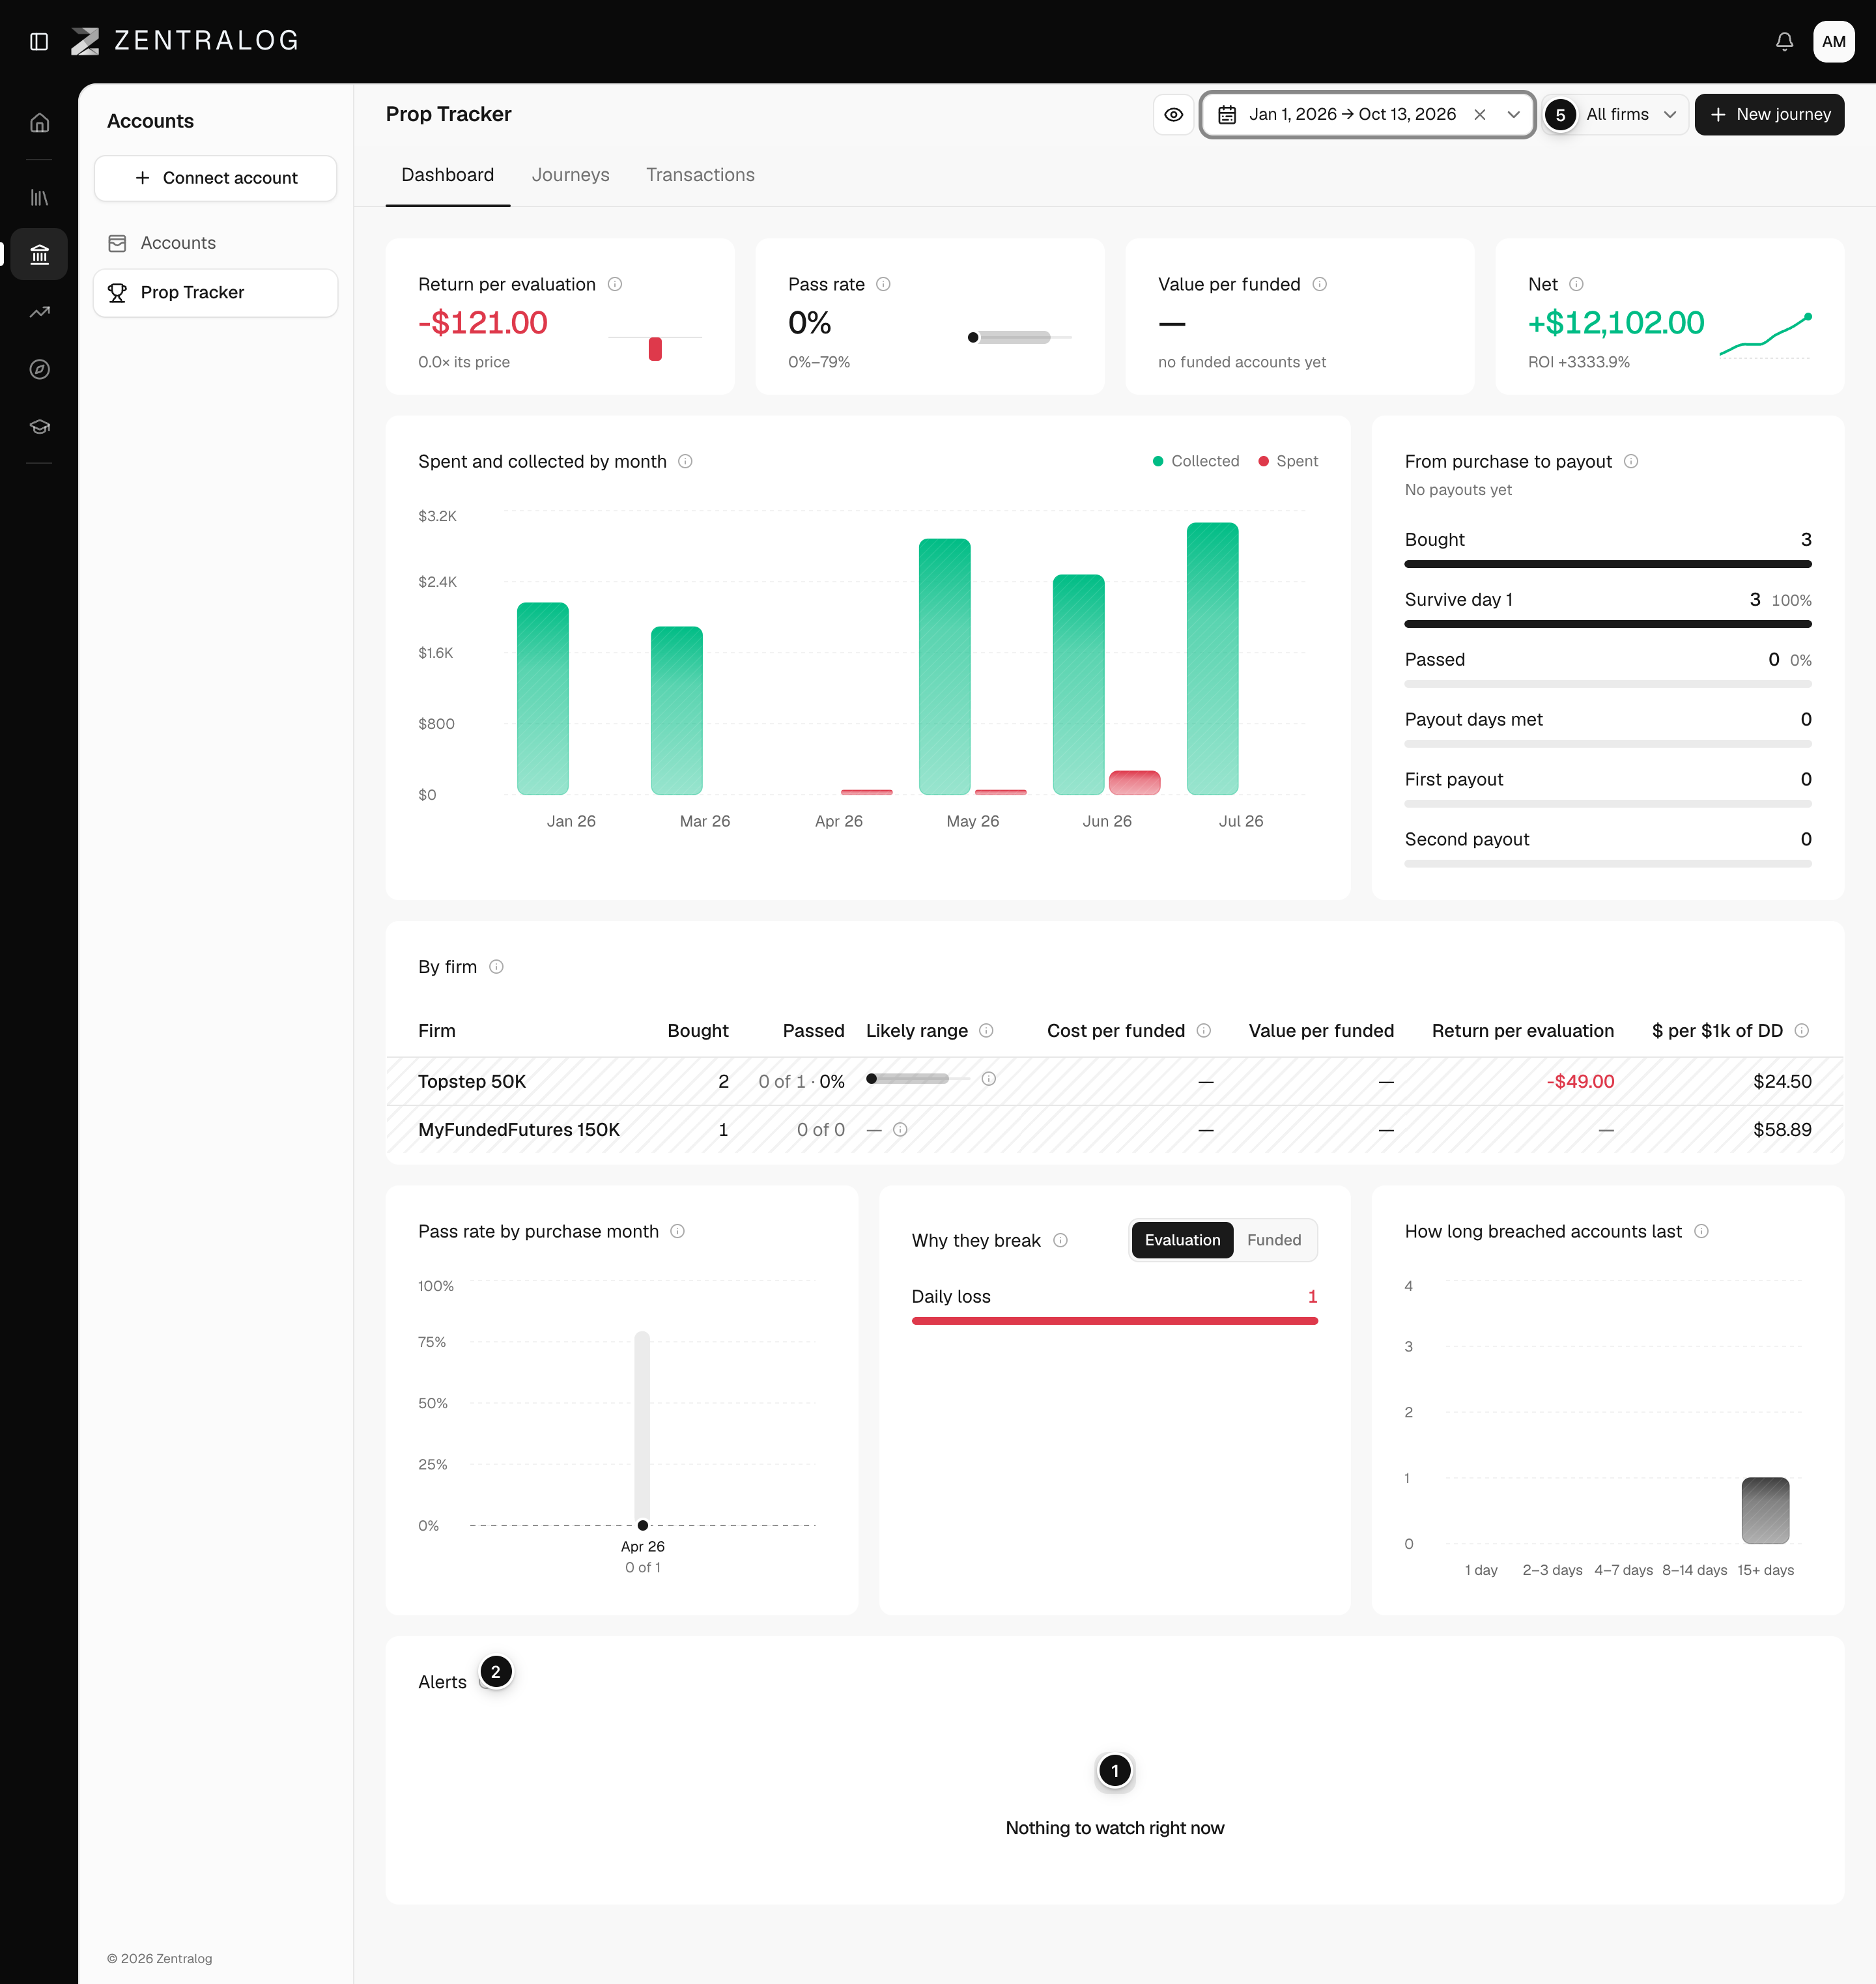The width and height of the screenshot is (1876, 1984).
Task: Open the compass explore rail icon
Action: pyautogui.click(x=39, y=369)
